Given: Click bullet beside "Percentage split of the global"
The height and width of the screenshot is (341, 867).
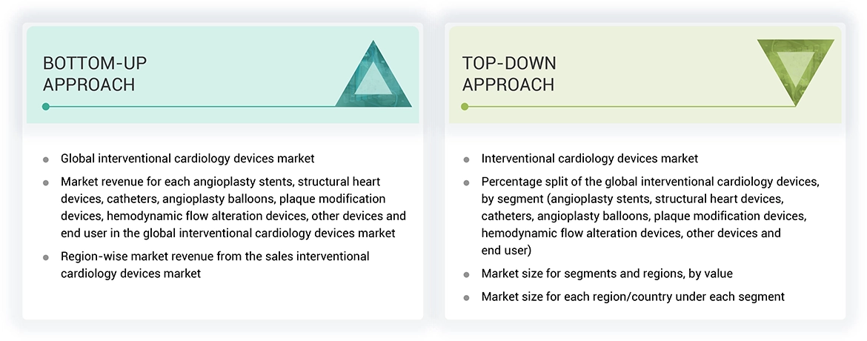Looking at the screenshot, I should (x=466, y=182).
